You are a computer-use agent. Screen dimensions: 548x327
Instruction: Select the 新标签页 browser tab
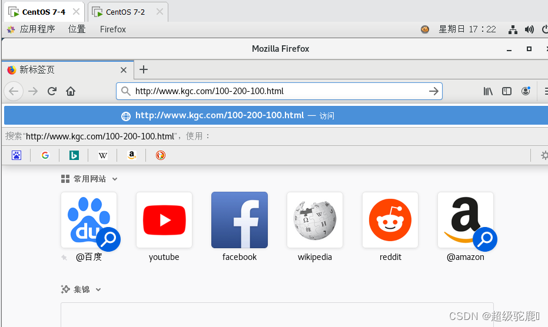(x=68, y=70)
